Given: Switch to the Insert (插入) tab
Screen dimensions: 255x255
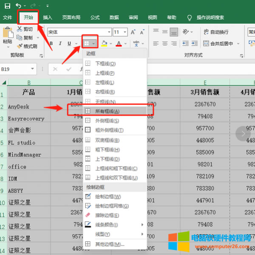Looking at the screenshot, I should [48, 17].
